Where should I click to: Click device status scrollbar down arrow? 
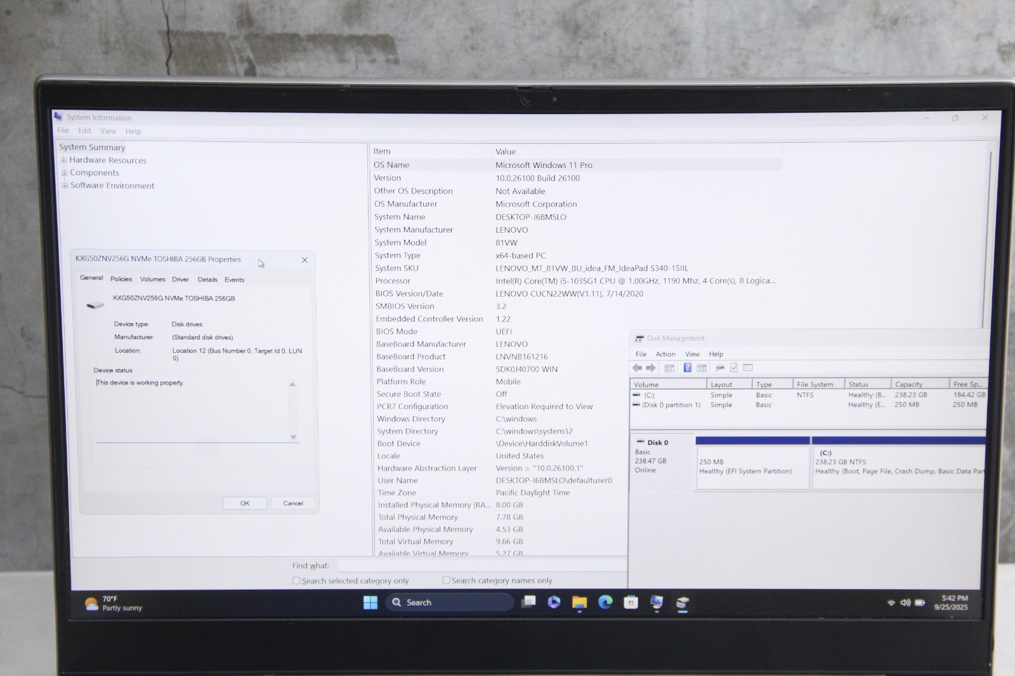click(x=293, y=437)
